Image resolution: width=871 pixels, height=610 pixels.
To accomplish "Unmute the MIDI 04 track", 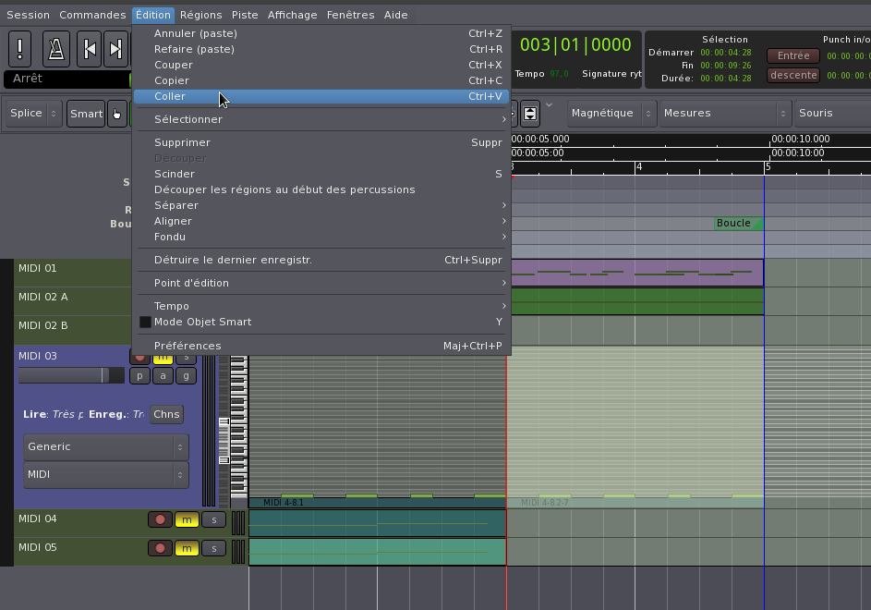I will [x=187, y=519].
